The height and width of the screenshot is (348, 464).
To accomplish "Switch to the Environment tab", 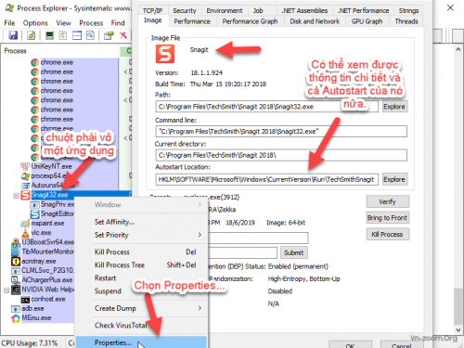I will tap(225, 10).
